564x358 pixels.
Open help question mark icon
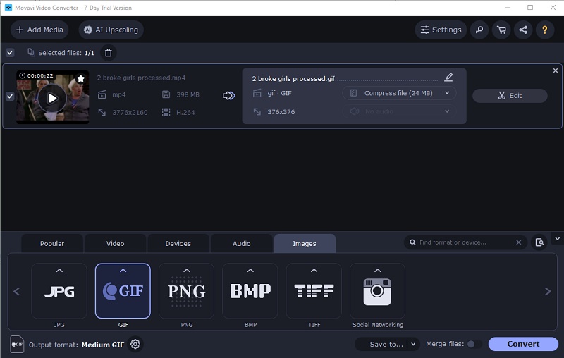[x=544, y=30]
